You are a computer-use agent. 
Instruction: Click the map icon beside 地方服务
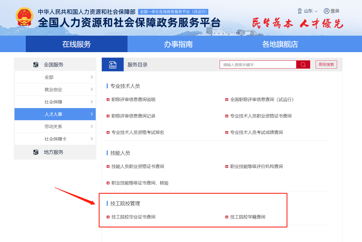point(35,152)
